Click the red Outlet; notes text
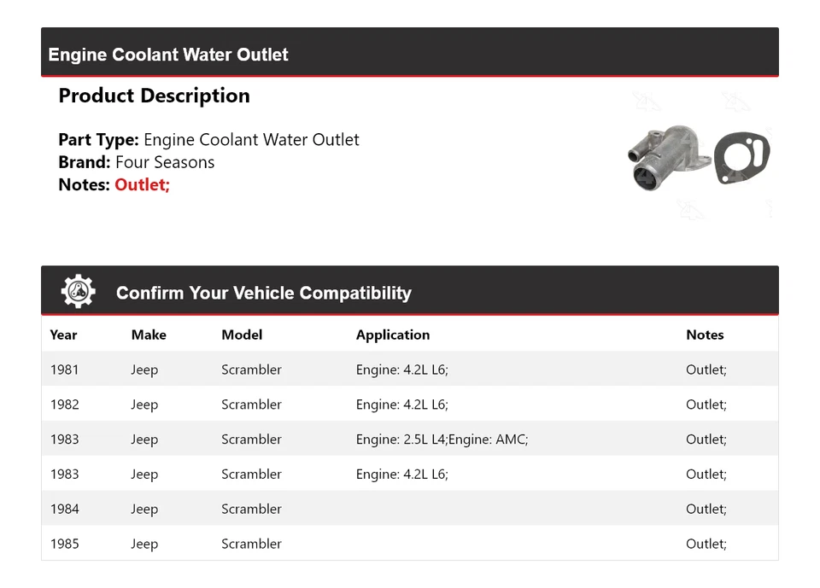This screenshot has width=820, height=588. pos(143,184)
